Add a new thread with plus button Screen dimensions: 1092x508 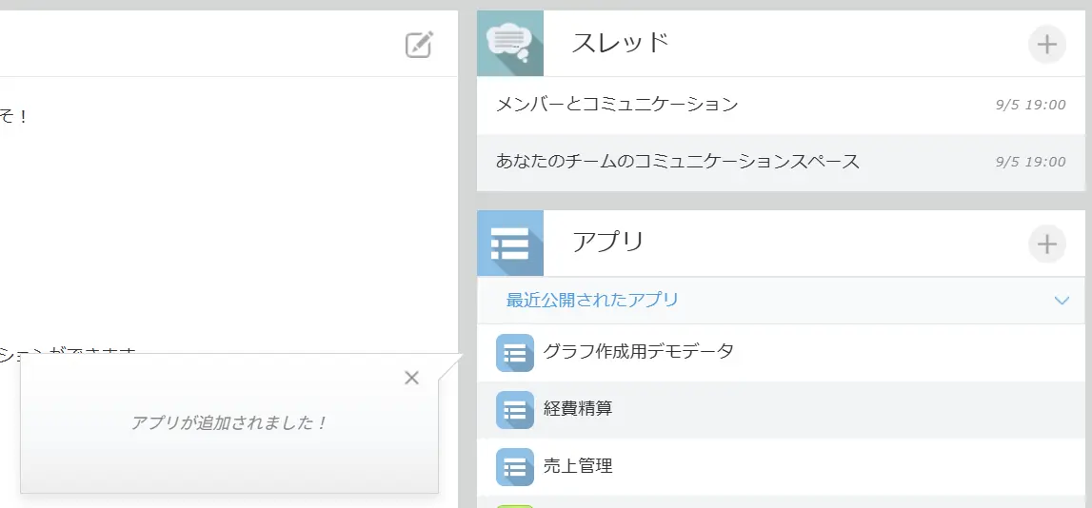[x=1046, y=45]
